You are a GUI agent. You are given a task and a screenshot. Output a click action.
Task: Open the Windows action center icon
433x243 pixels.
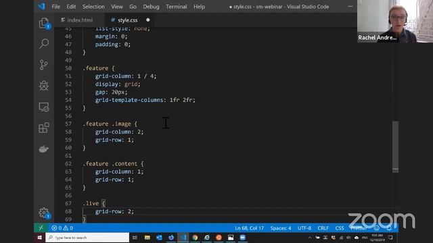(x=390, y=238)
